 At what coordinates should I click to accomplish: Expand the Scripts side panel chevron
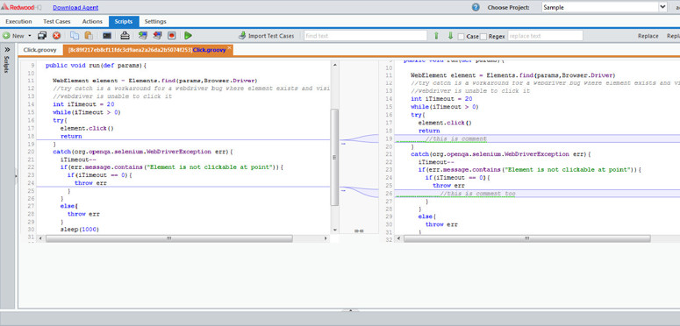pos(7,49)
